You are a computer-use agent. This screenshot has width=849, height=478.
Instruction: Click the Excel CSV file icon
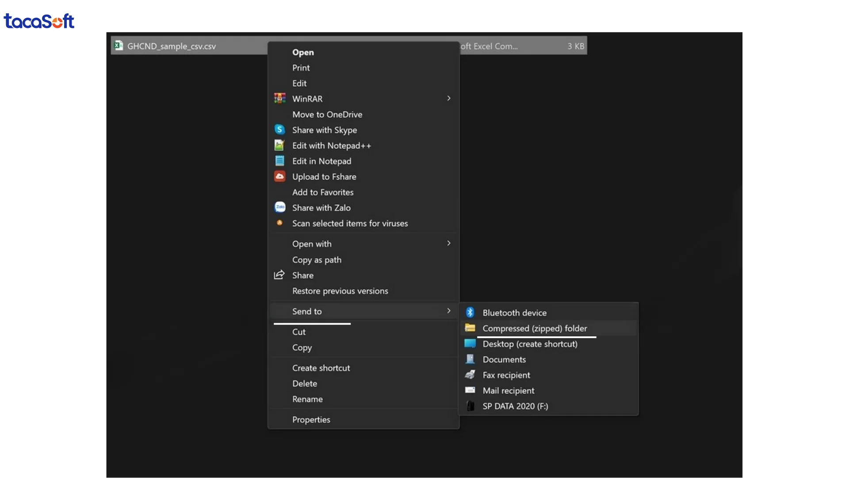point(119,46)
